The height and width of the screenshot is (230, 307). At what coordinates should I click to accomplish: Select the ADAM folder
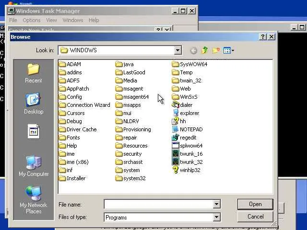pos(70,64)
